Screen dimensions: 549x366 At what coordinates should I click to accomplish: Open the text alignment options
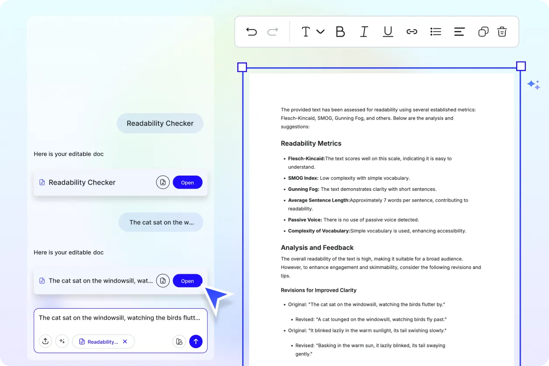point(459,31)
